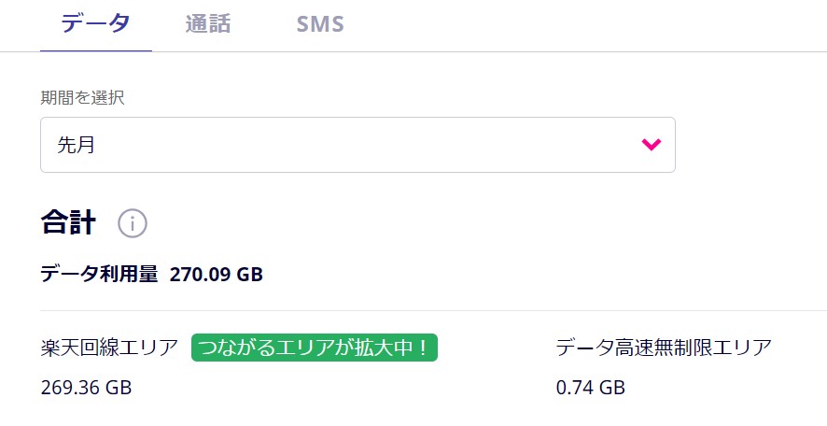
Task: Click the pink chevron arrow in period selector
Action: click(x=651, y=145)
